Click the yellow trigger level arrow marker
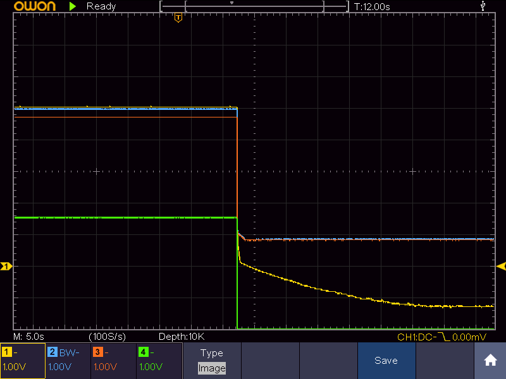The image size is (506, 379). (501, 266)
